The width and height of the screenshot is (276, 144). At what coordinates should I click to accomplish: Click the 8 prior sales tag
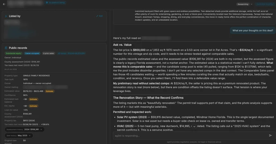(x=49, y=53)
